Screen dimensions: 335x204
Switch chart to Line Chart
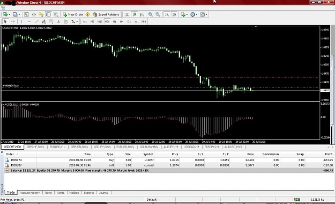click(x=142, y=14)
